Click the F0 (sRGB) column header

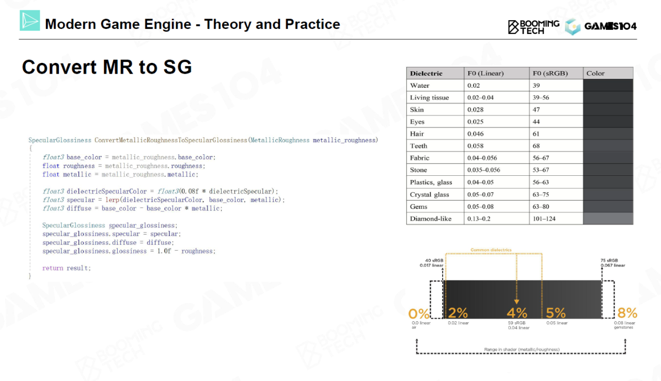[x=551, y=73]
